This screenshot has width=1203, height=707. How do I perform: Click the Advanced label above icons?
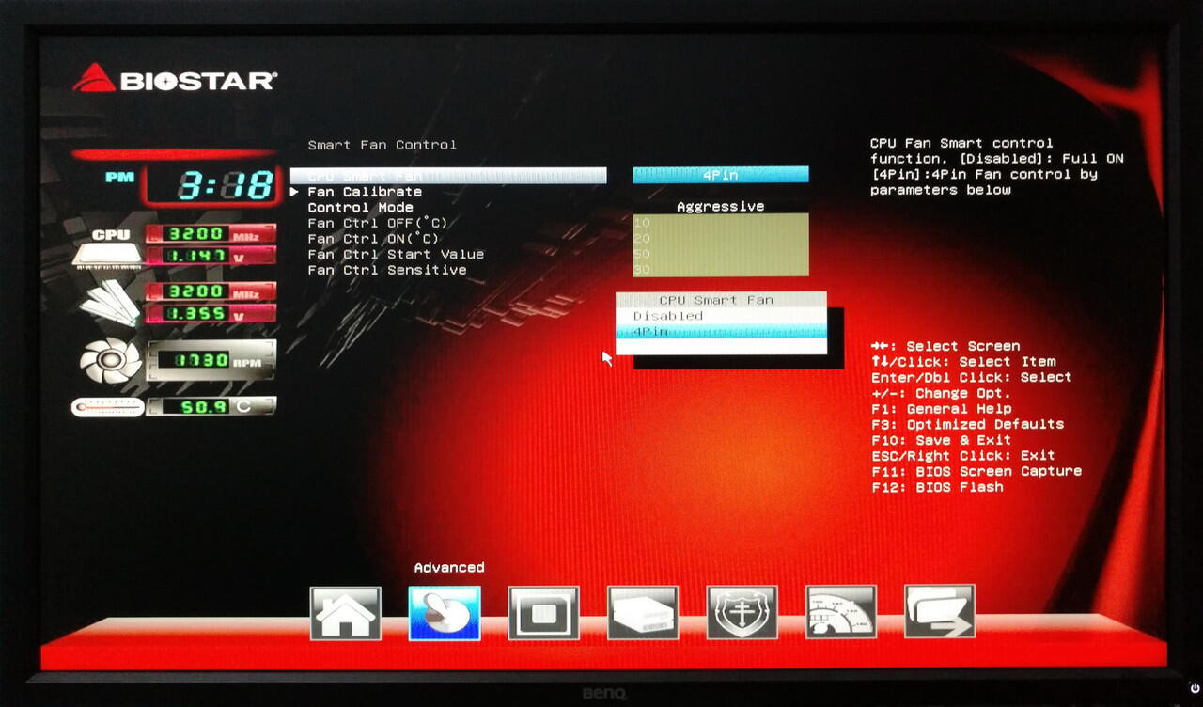pyautogui.click(x=449, y=568)
